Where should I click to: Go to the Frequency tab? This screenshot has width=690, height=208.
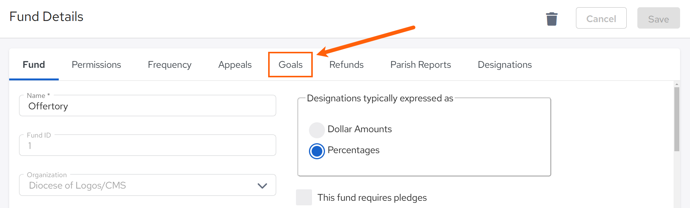pyautogui.click(x=169, y=65)
